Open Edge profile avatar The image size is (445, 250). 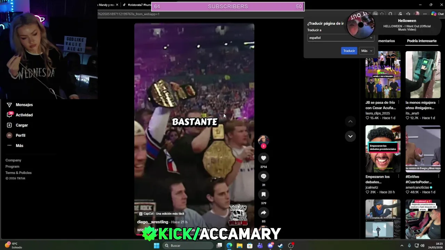(x=417, y=14)
